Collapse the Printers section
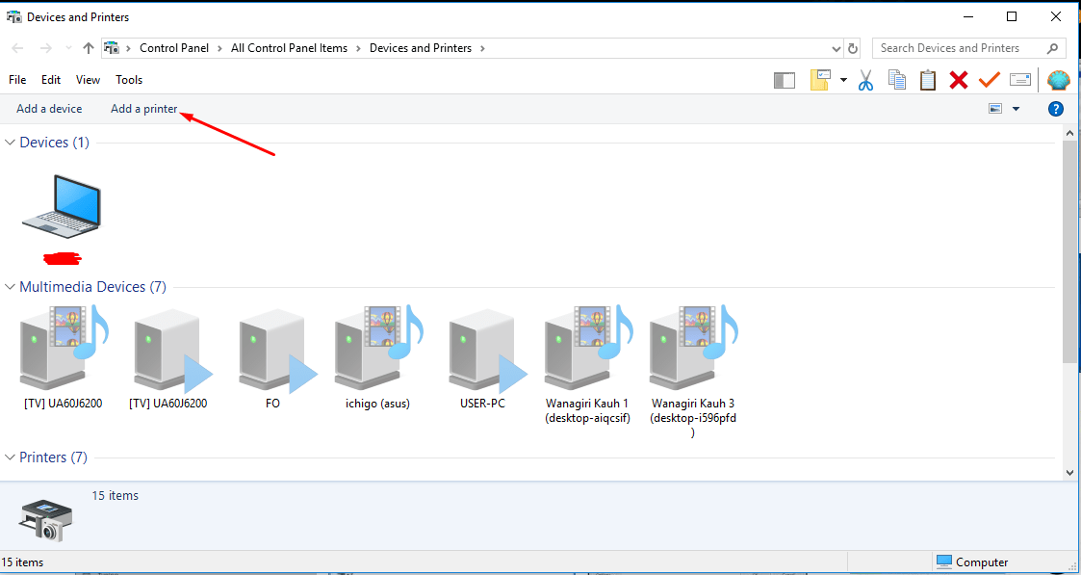The image size is (1081, 575). coord(9,457)
